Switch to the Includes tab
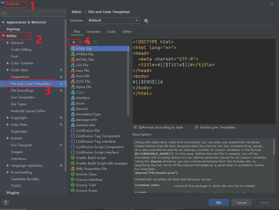Image resolution: width=279 pixels, height=210 pixels. (x=94, y=32)
